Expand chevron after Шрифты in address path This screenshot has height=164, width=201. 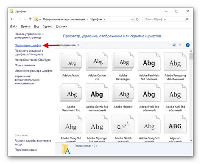(104, 19)
